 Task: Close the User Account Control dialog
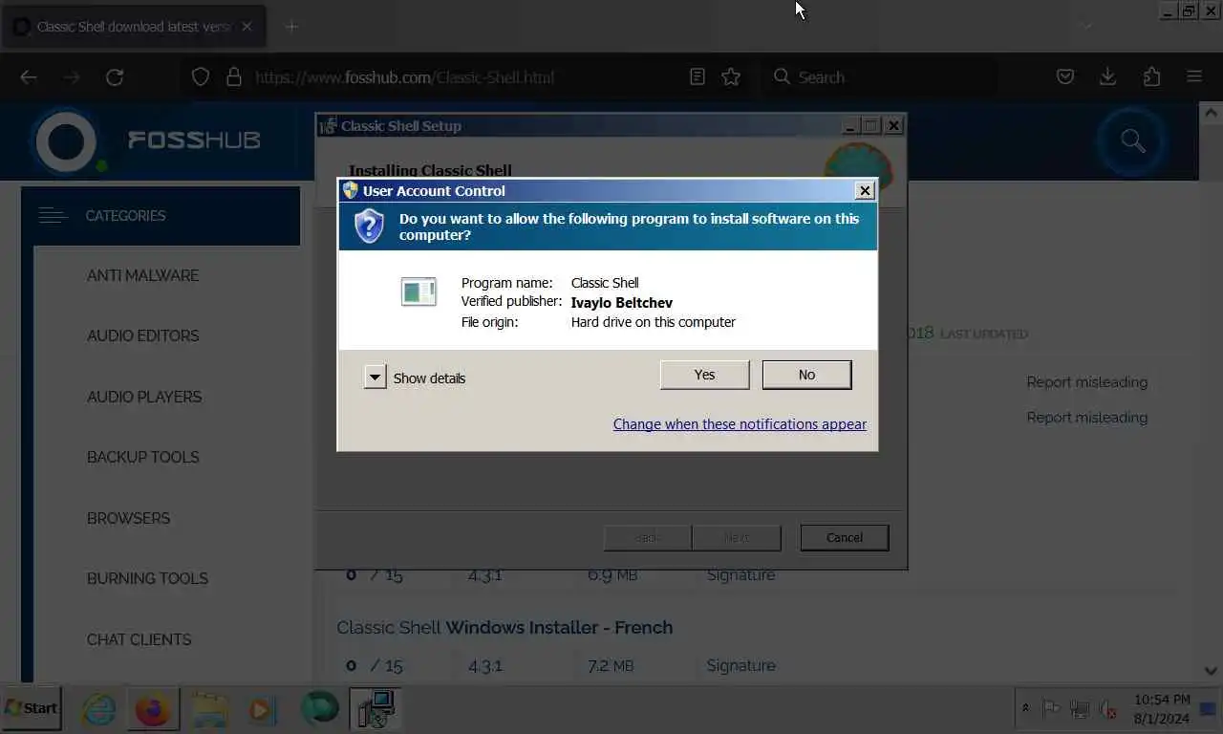pyautogui.click(x=865, y=190)
